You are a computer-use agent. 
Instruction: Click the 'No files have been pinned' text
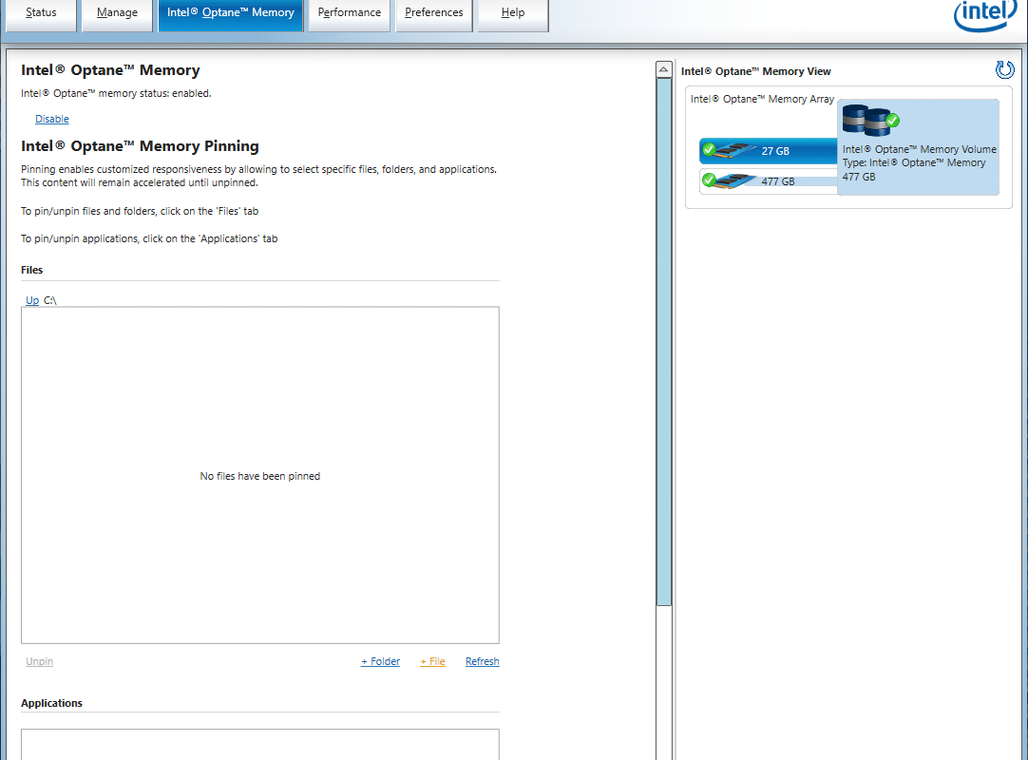pos(260,476)
